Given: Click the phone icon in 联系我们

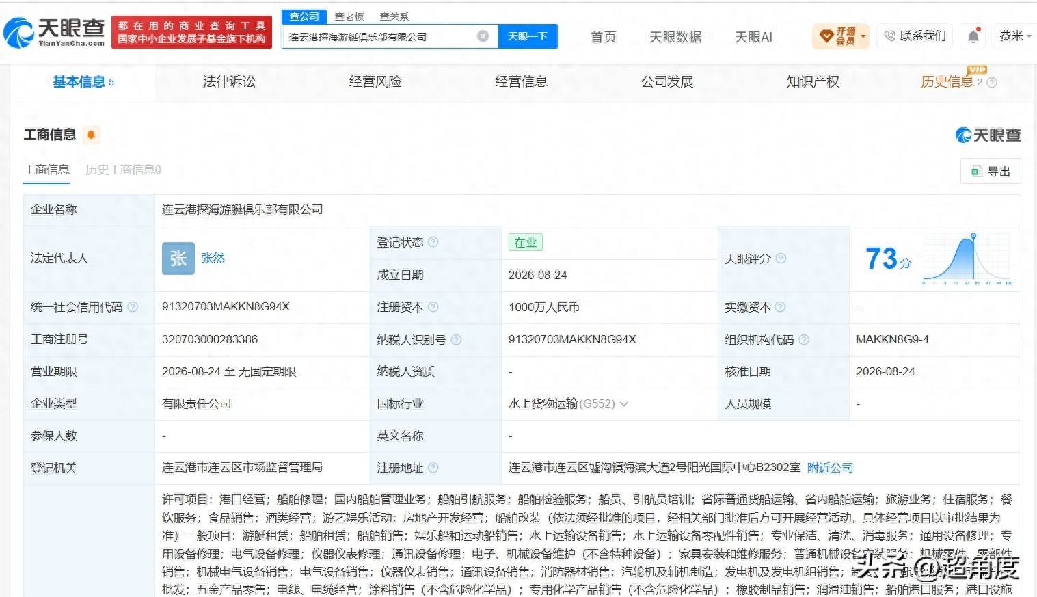Looking at the screenshot, I should coord(889,36).
